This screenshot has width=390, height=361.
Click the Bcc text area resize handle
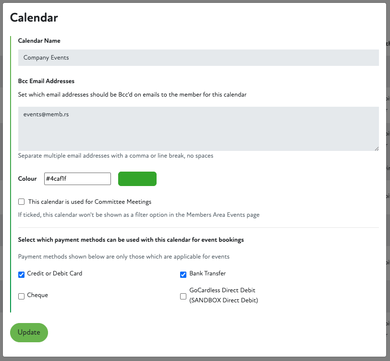coord(376,148)
